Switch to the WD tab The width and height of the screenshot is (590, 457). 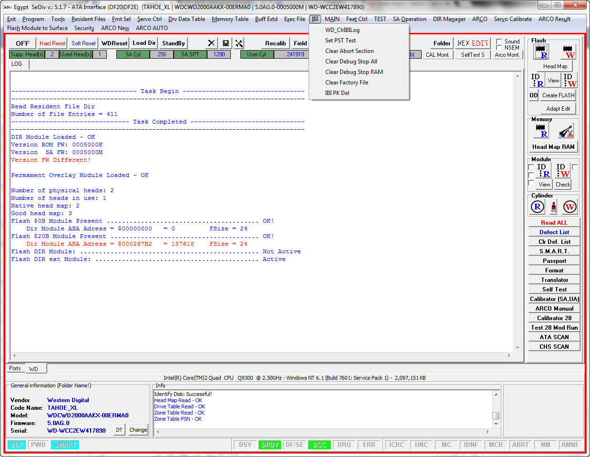[x=33, y=369]
